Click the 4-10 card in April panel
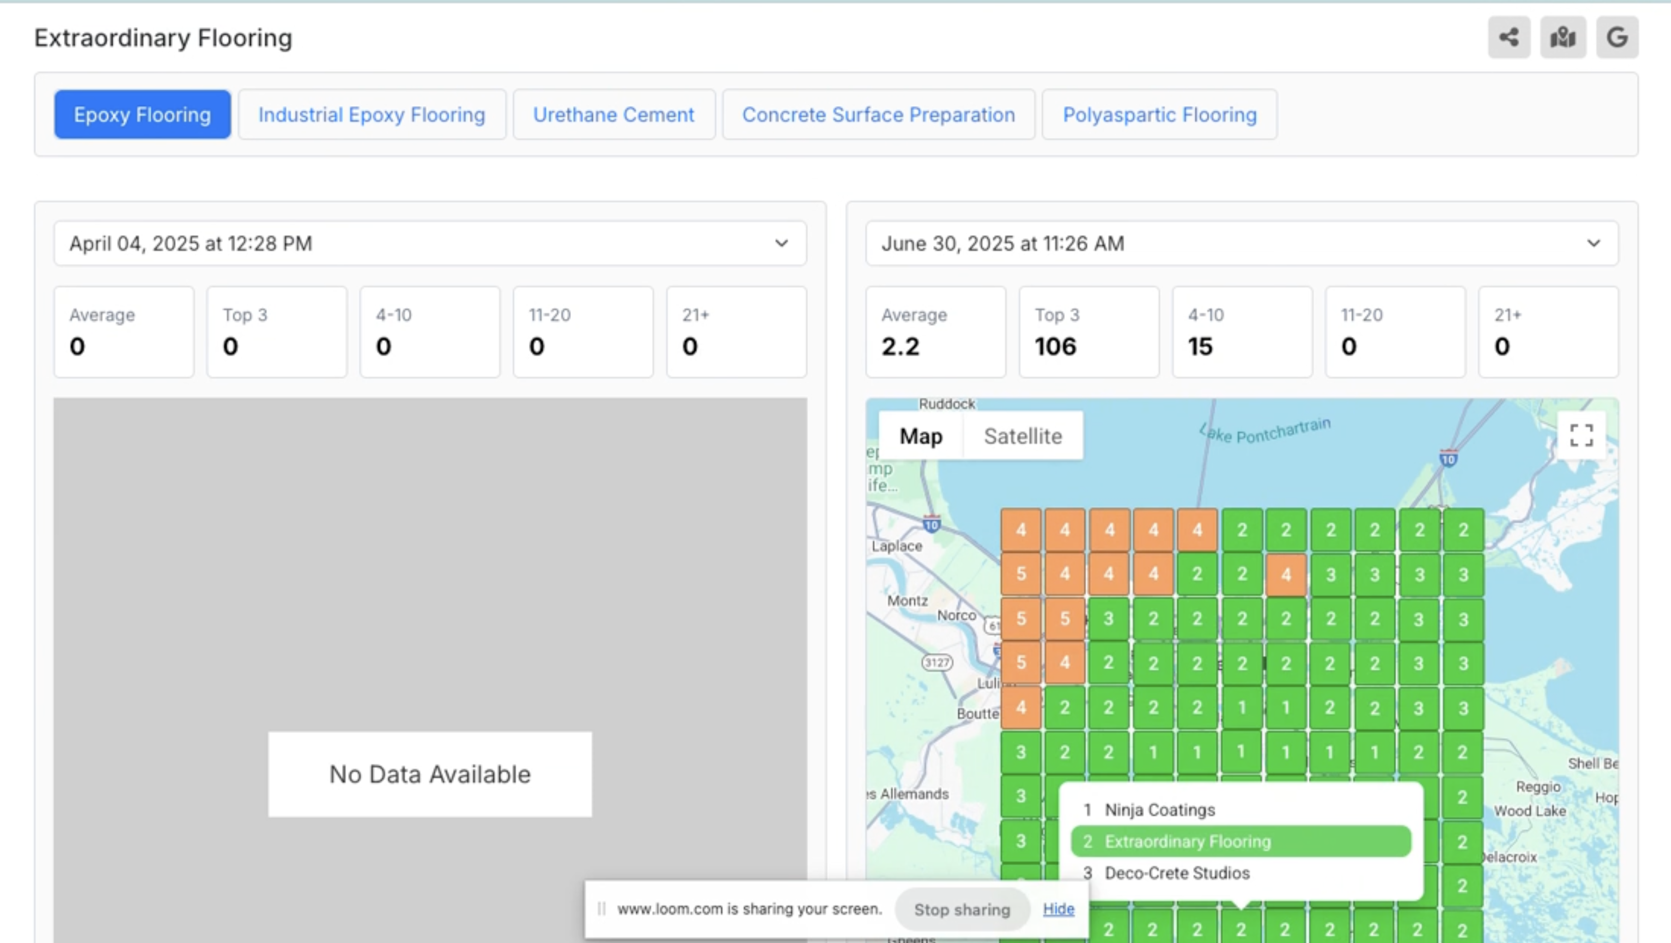 click(x=430, y=332)
